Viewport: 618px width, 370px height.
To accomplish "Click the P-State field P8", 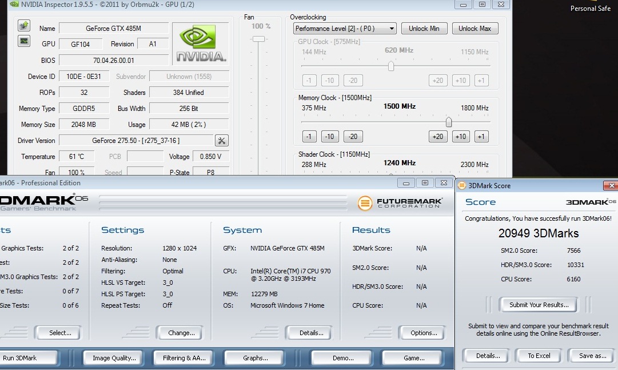I will pyautogui.click(x=210, y=171).
